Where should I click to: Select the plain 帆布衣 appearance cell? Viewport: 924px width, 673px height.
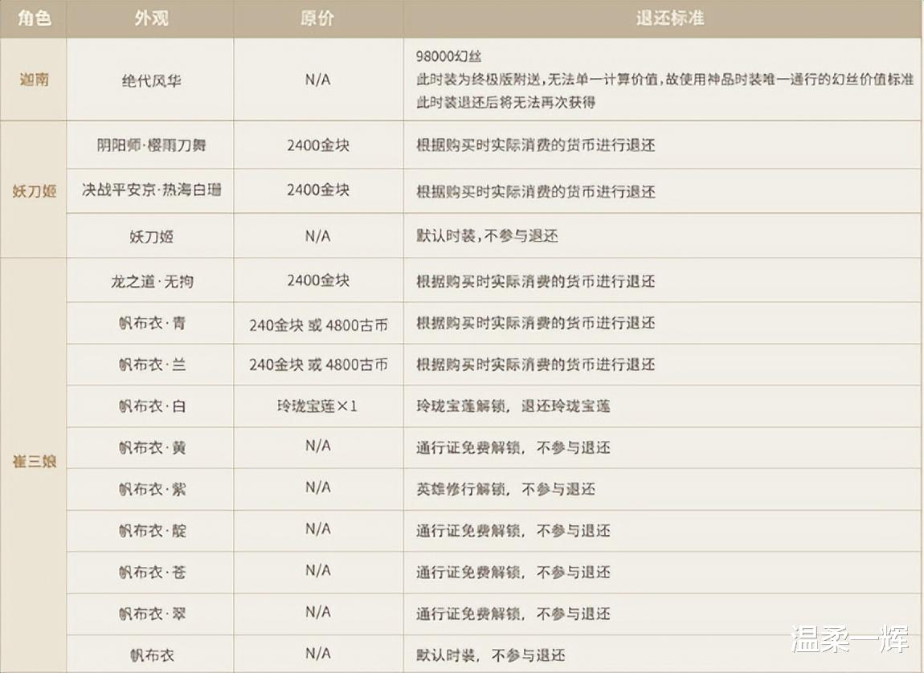pyautogui.click(x=151, y=655)
